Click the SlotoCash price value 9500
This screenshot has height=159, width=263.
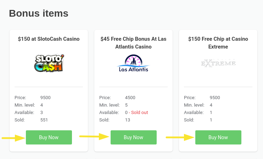(x=45, y=98)
